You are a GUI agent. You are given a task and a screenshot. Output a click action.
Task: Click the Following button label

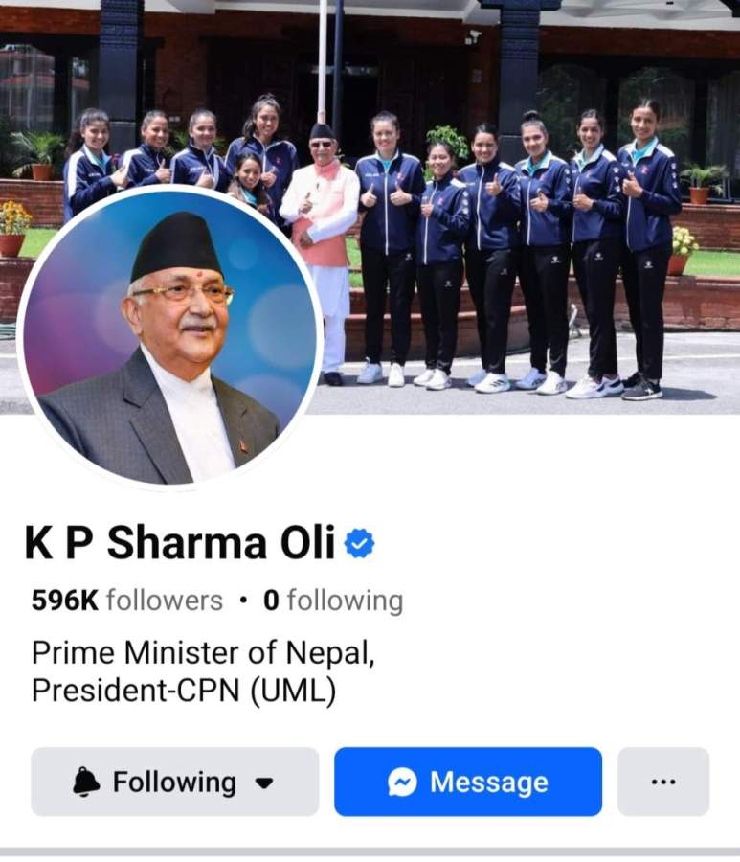pyautogui.click(x=174, y=782)
